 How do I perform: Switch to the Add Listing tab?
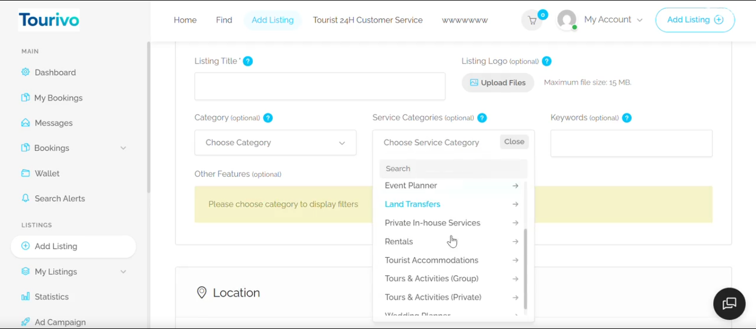tap(272, 19)
